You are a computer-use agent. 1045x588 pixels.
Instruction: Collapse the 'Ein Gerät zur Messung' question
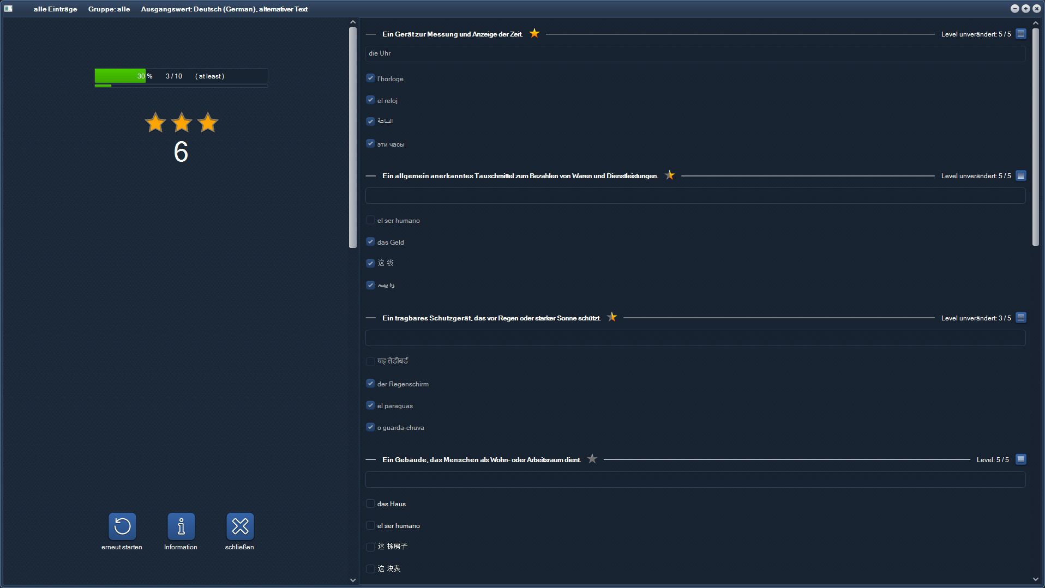click(x=371, y=34)
